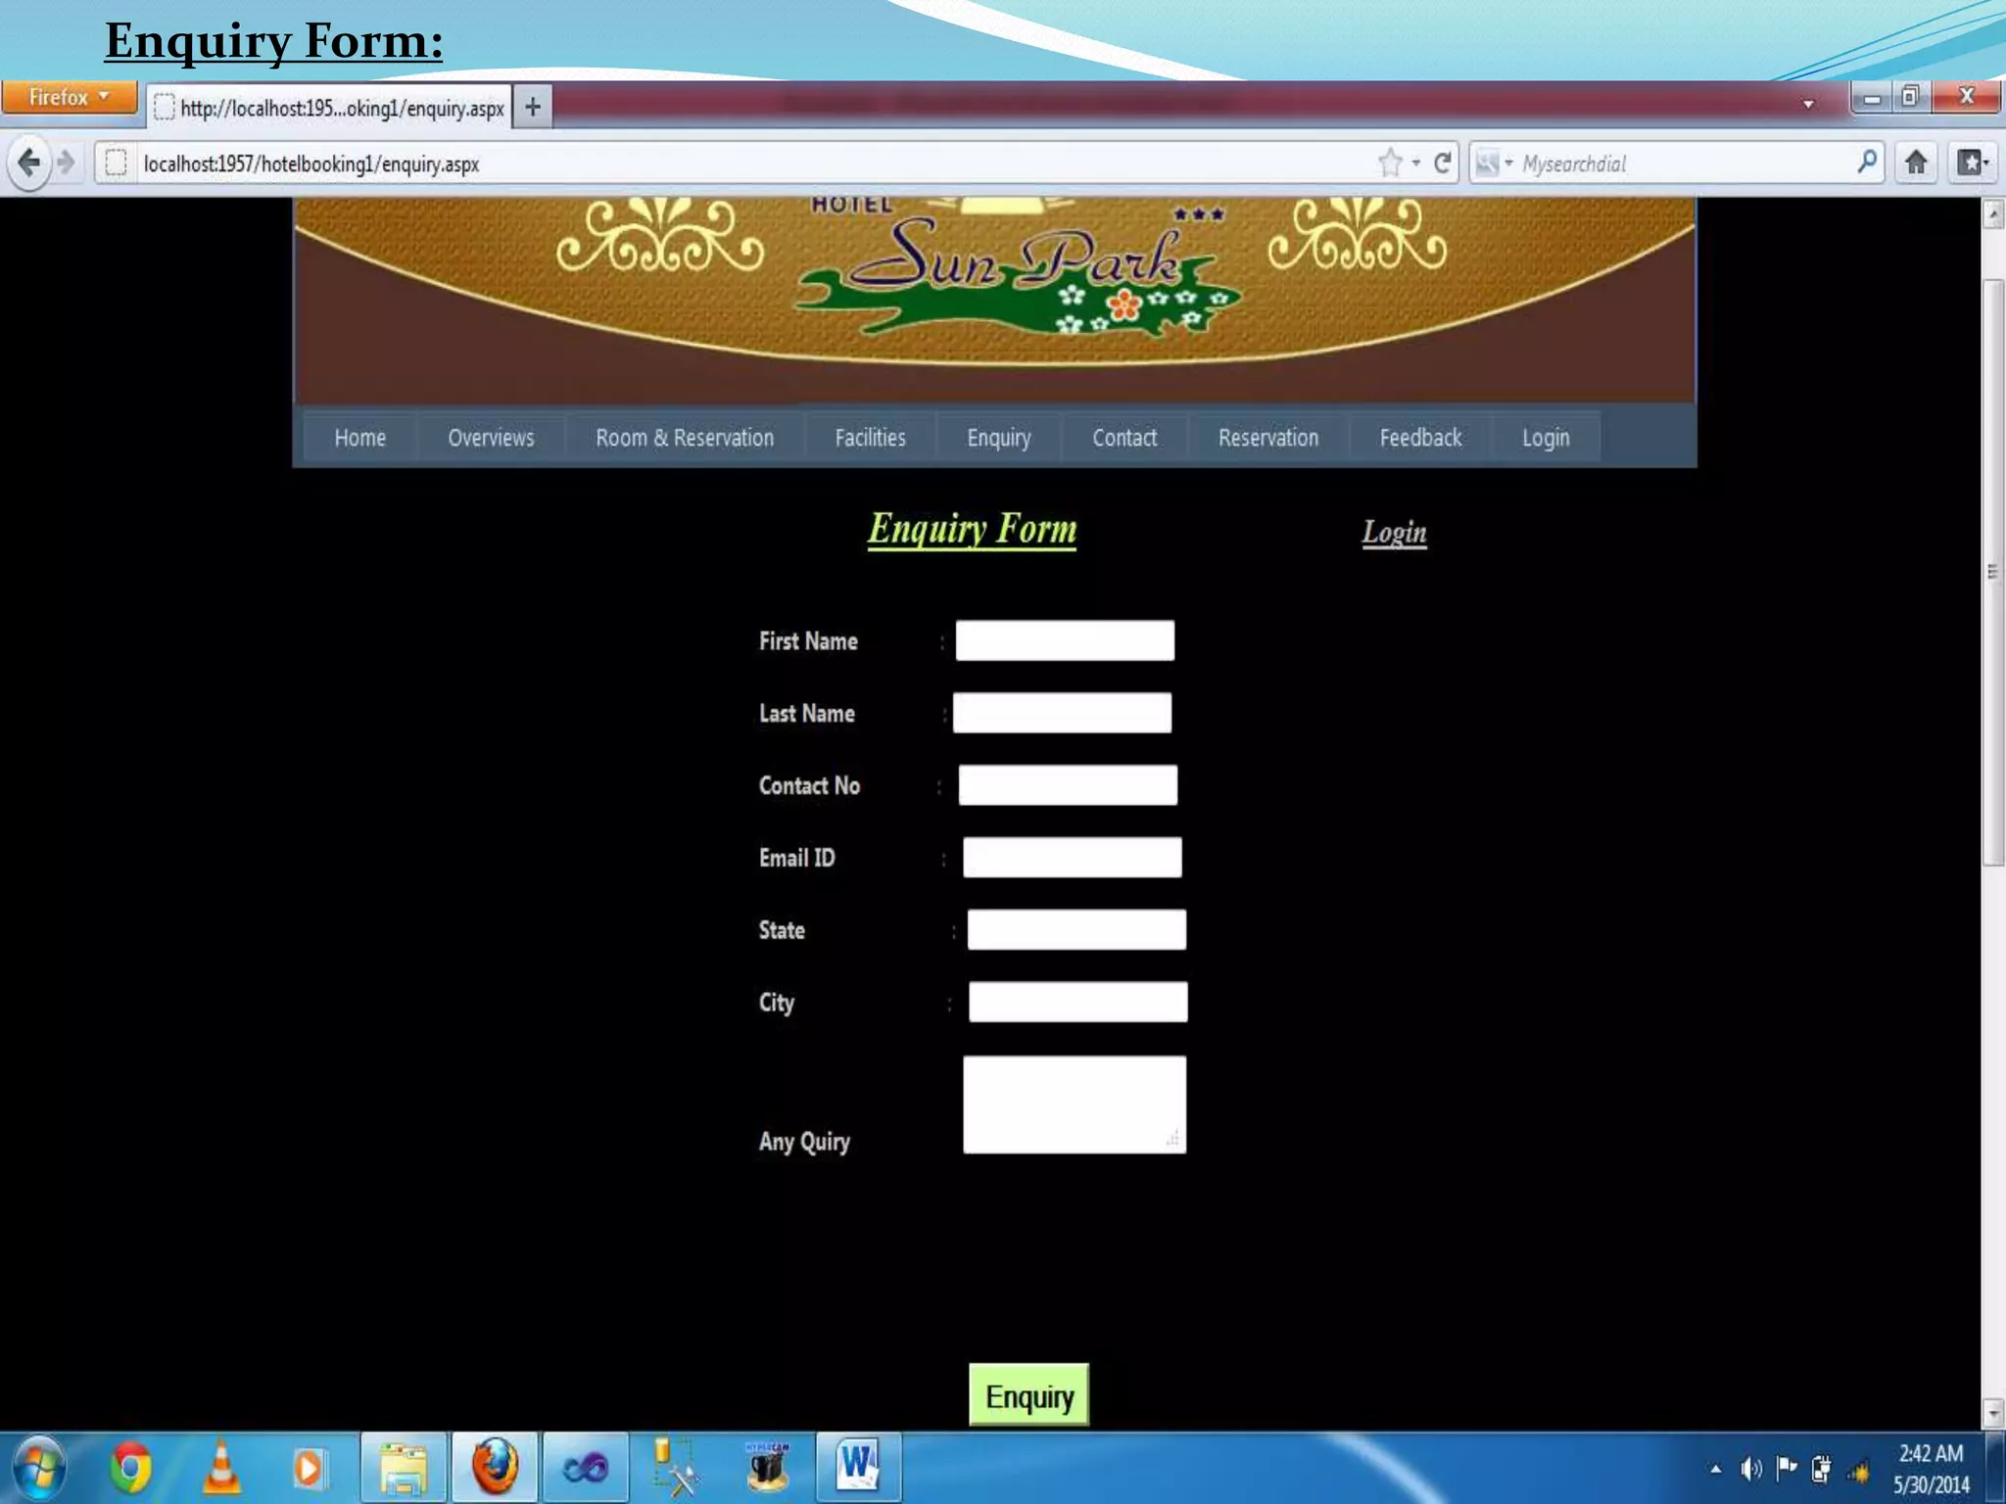Click the scrollbar up arrow

point(1992,213)
